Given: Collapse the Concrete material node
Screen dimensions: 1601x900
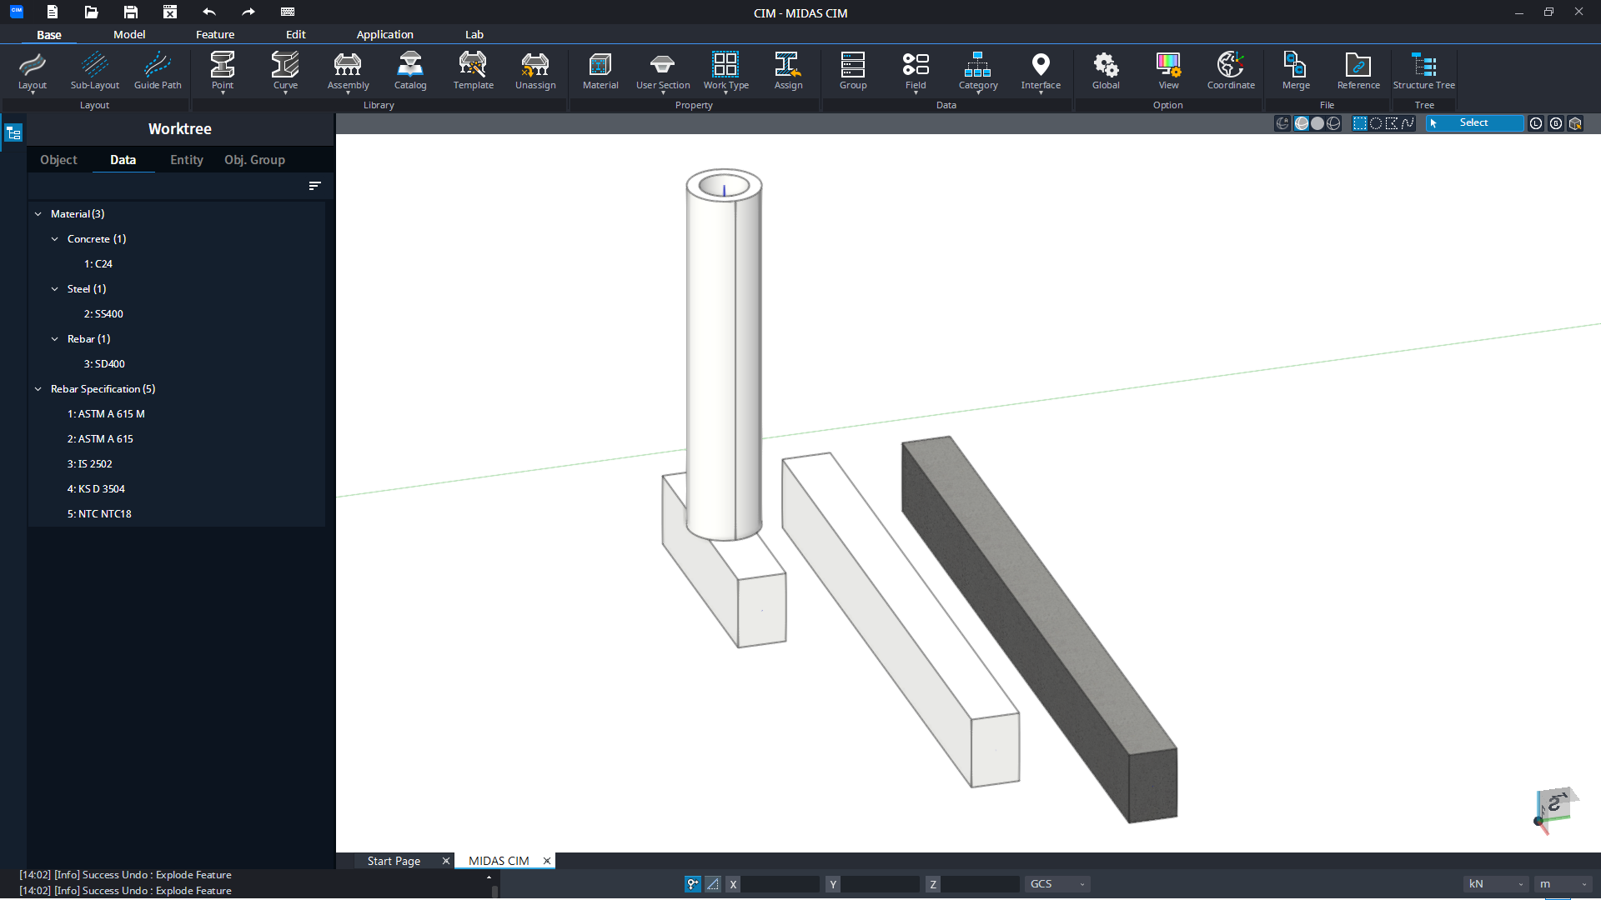Looking at the screenshot, I should click(x=55, y=239).
